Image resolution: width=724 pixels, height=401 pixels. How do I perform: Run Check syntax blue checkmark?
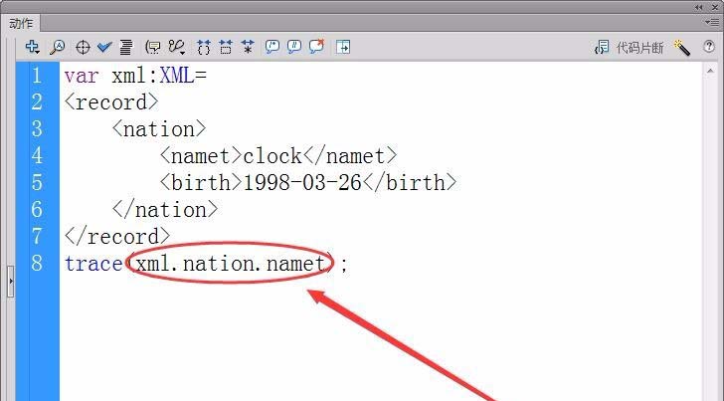coord(104,47)
